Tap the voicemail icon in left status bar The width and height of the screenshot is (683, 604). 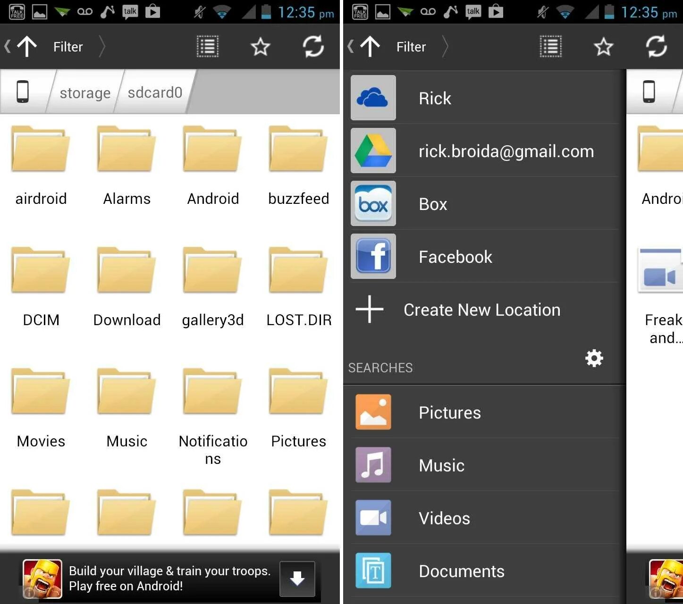click(x=84, y=11)
